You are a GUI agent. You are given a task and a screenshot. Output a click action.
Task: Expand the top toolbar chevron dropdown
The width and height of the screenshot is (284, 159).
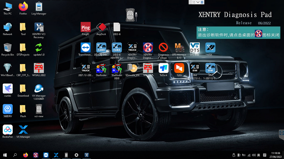198,2
